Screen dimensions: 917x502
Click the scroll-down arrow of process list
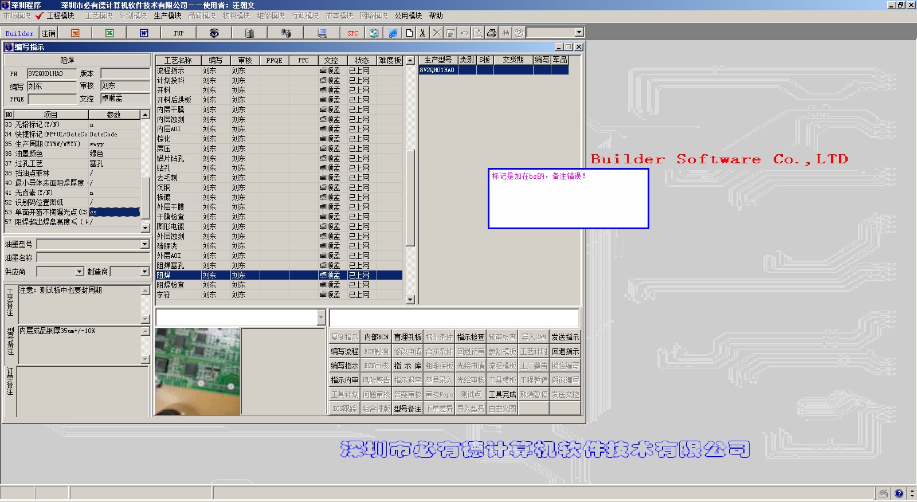[410, 300]
